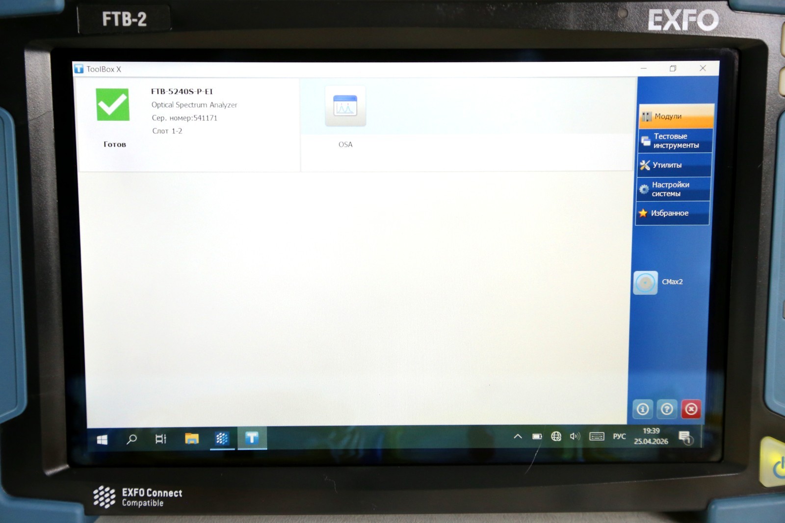Click the Готов status label
This screenshot has width=785, height=523.
pyautogui.click(x=115, y=144)
